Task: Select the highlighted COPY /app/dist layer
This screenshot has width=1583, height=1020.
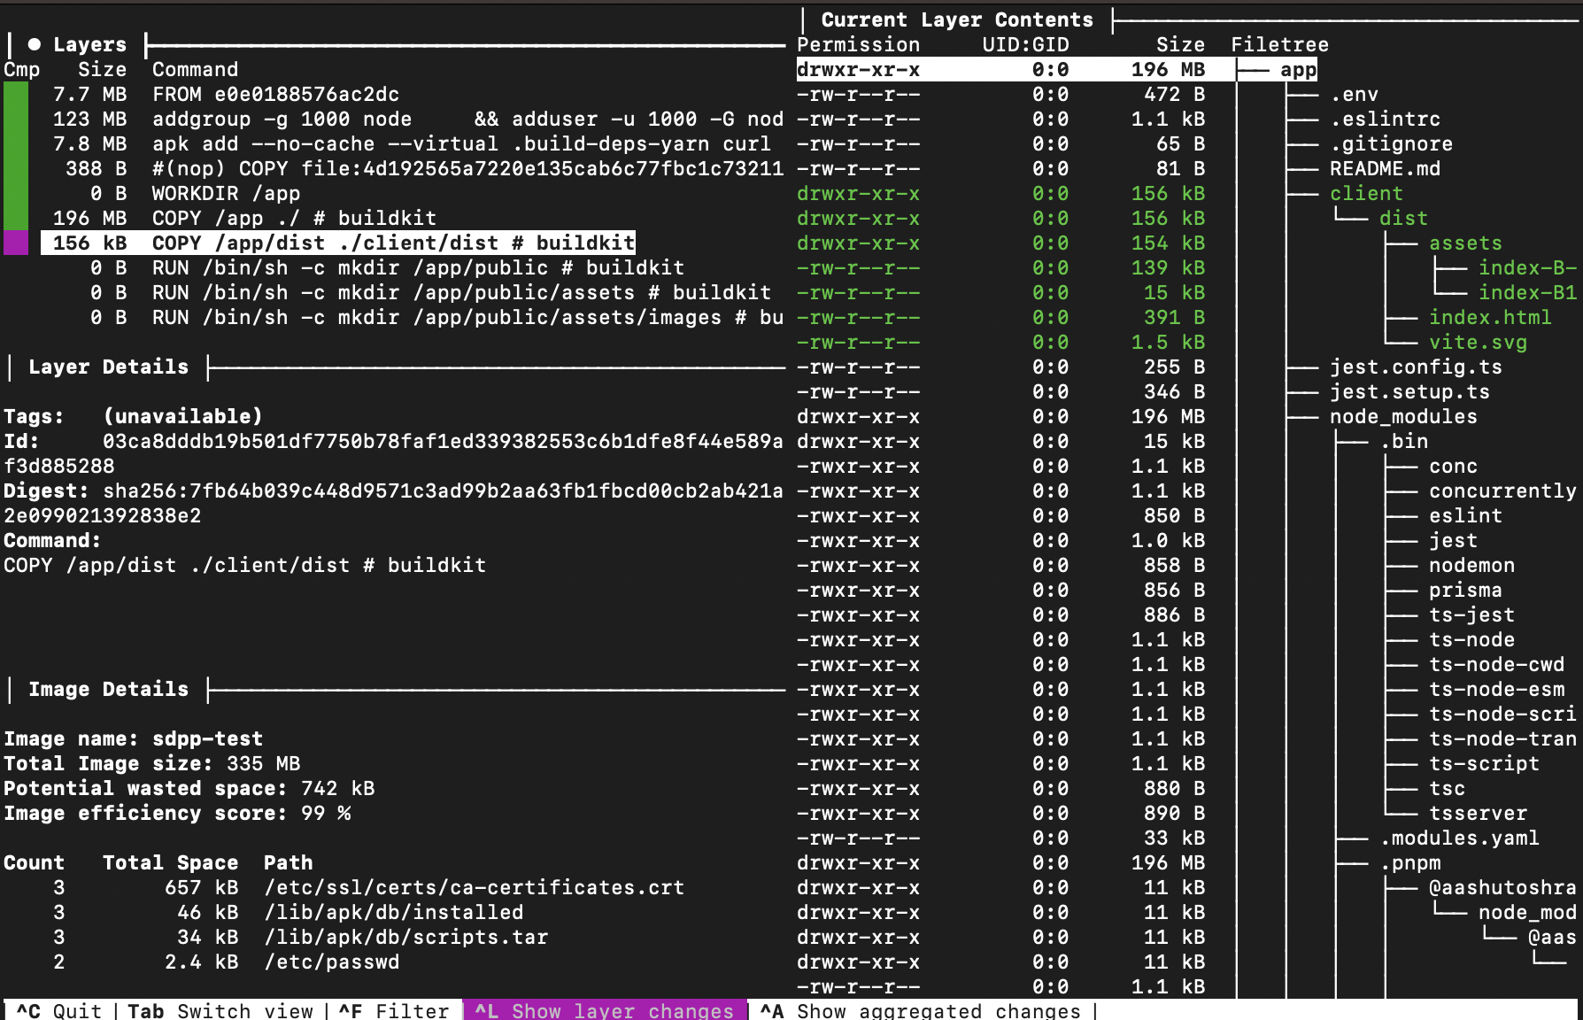Action: click(338, 243)
